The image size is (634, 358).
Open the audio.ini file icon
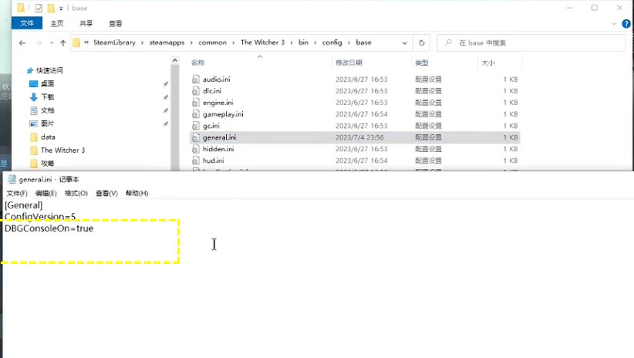(196, 79)
